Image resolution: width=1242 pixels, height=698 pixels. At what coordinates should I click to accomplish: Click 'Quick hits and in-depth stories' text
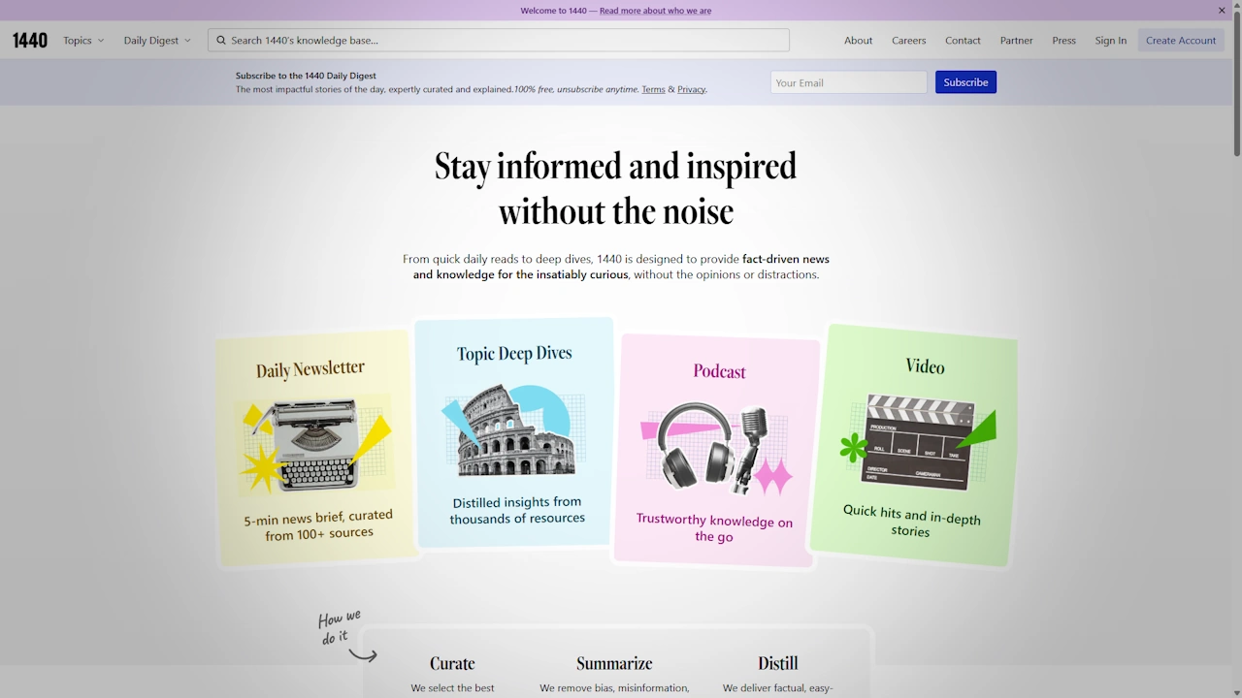coord(911,521)
